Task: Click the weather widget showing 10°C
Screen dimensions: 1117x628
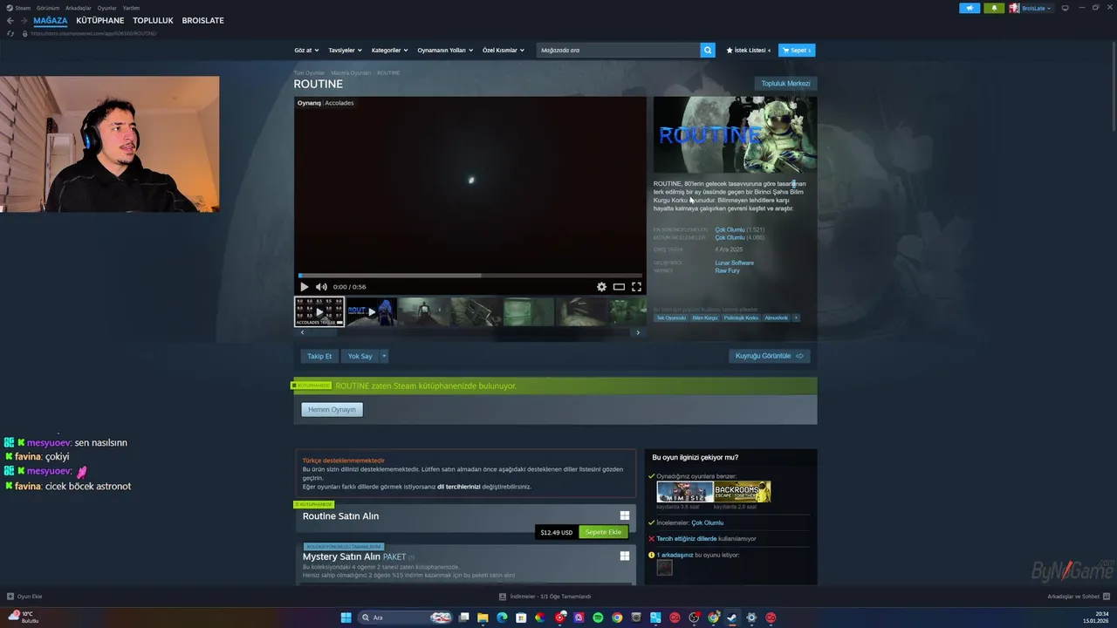Action: (x=23, y=618)
